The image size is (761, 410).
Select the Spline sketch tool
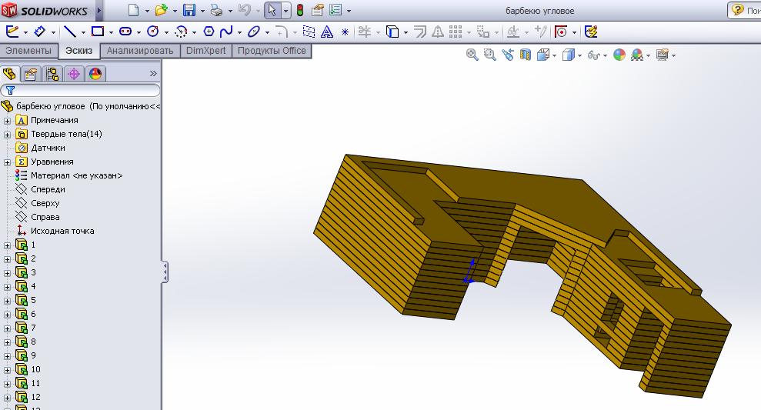pos(225,32)
